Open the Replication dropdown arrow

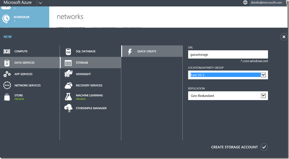point(263,96)
